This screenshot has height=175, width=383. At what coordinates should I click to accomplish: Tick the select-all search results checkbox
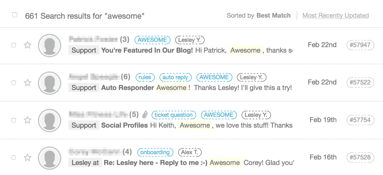(15, 15)
